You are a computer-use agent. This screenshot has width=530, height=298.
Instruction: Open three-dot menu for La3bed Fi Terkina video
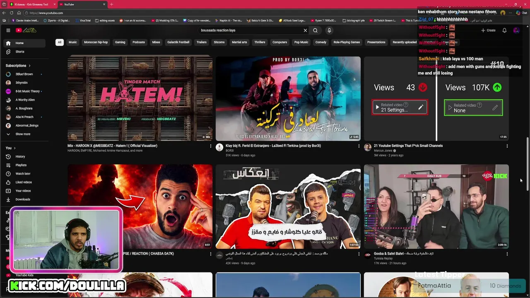(359, 146)
